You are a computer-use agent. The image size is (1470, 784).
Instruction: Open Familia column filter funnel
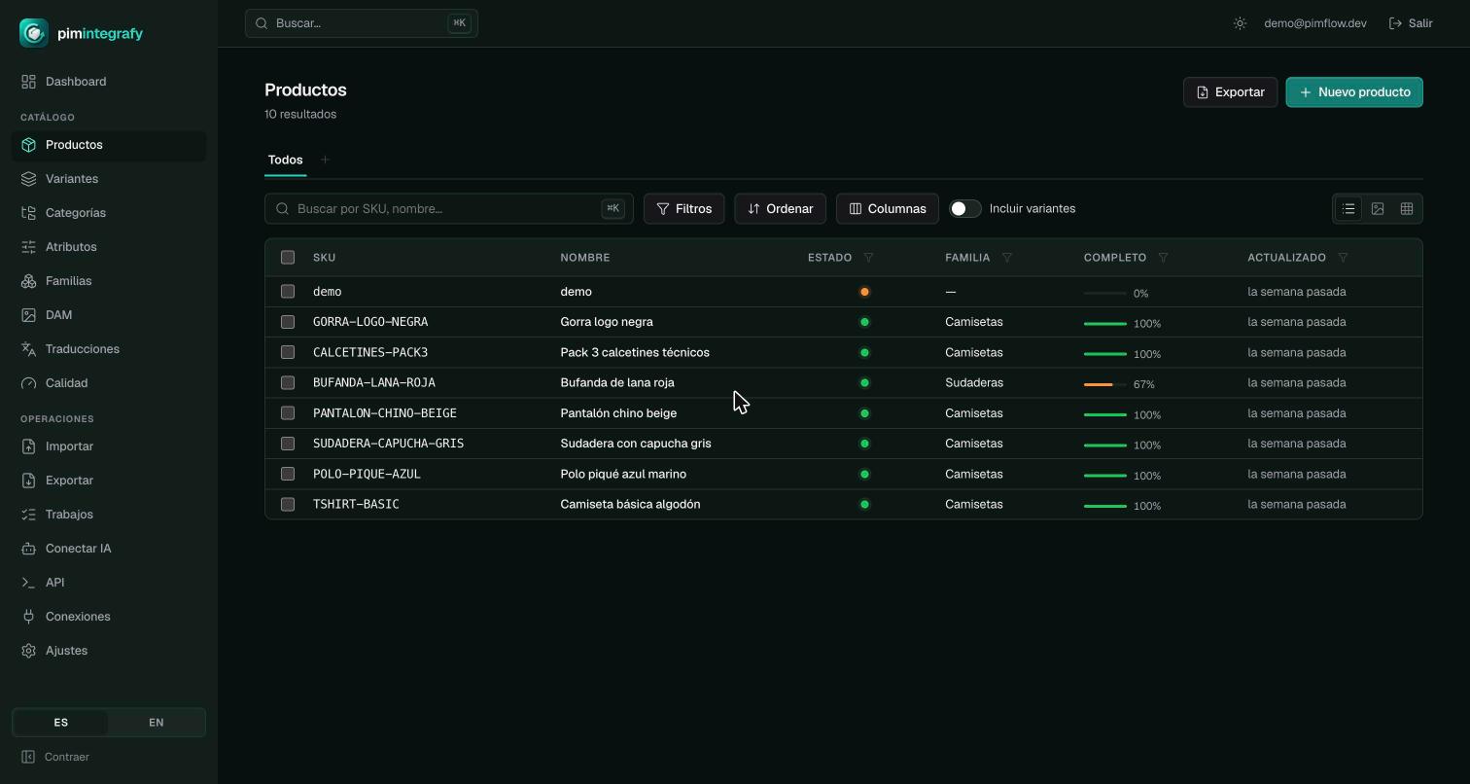(1007, 258)
